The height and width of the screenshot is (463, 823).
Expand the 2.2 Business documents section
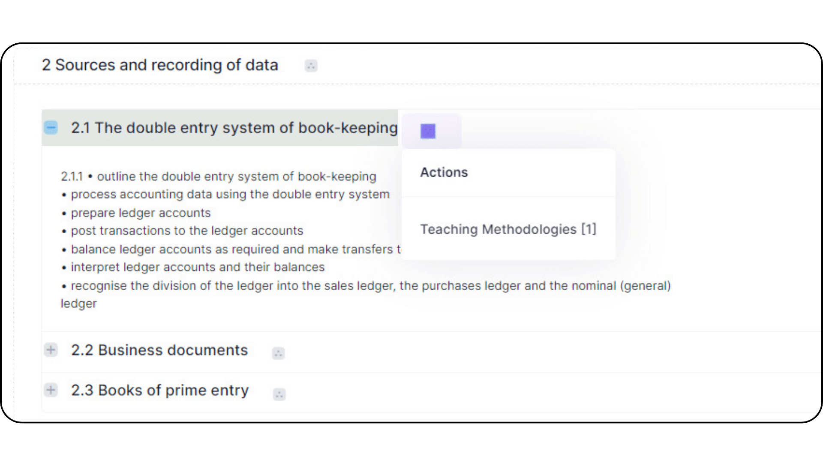pos(51,350)
